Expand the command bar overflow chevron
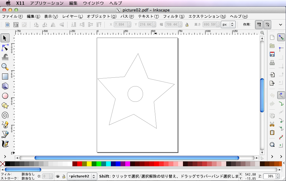This screenshot has width=286, height=181. (x=272, y=157)
